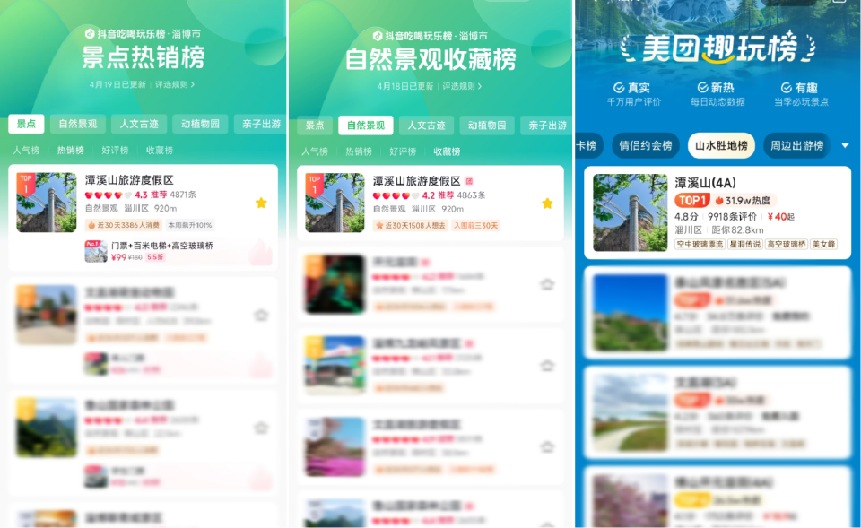Select 热销榜 sub-tab in 景点热销榜 screen
The width and height of the screenshot is (861, 528).
coord(71,150)
